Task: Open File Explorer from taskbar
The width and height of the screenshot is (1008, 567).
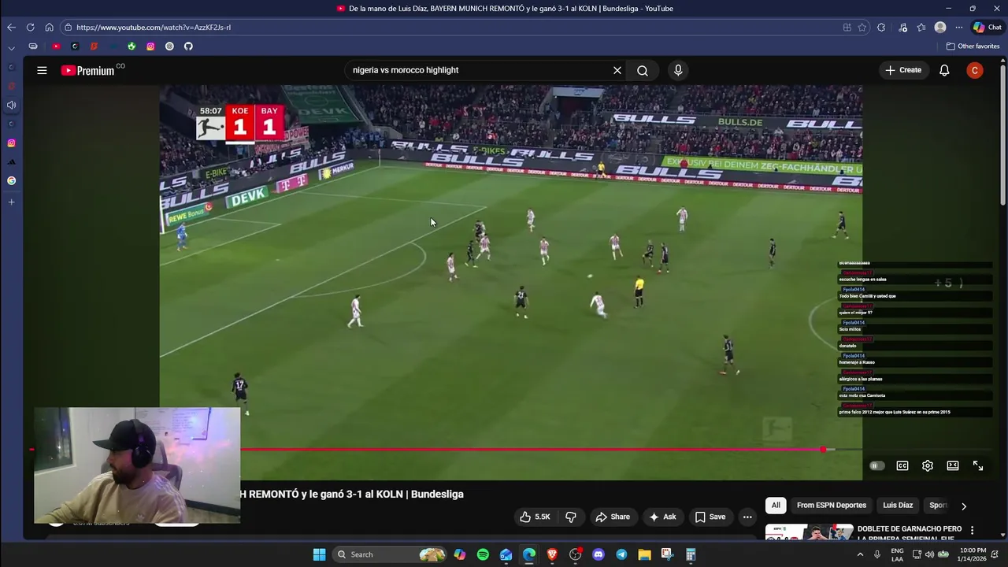Action: click(644, 554)
